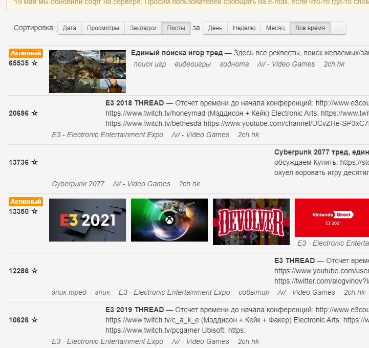Open the Cyberpunk 2077 тред title
Image resolution: width=369 pixels, height=348 pixels.
point(321,152)
